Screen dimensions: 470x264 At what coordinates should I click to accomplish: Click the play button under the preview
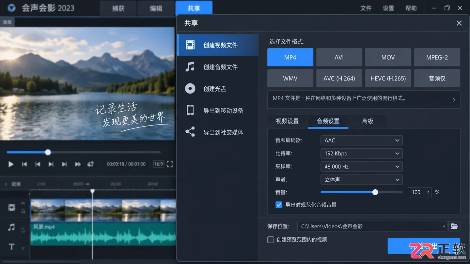click(x=11, y=164)
